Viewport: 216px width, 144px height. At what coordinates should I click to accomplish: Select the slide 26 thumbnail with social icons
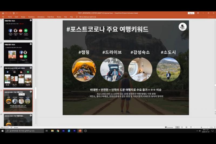18,29
